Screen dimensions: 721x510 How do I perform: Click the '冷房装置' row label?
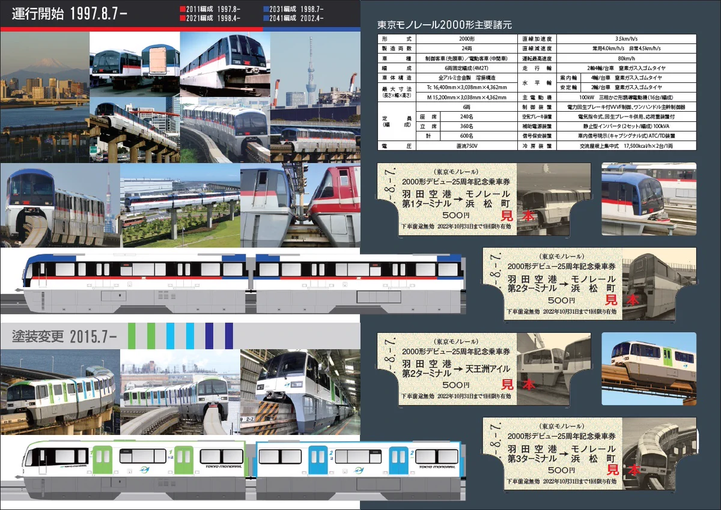click(x=538, y=145)
